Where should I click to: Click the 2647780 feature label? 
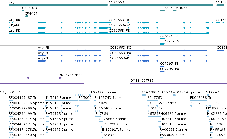click(x=149, y=92)
